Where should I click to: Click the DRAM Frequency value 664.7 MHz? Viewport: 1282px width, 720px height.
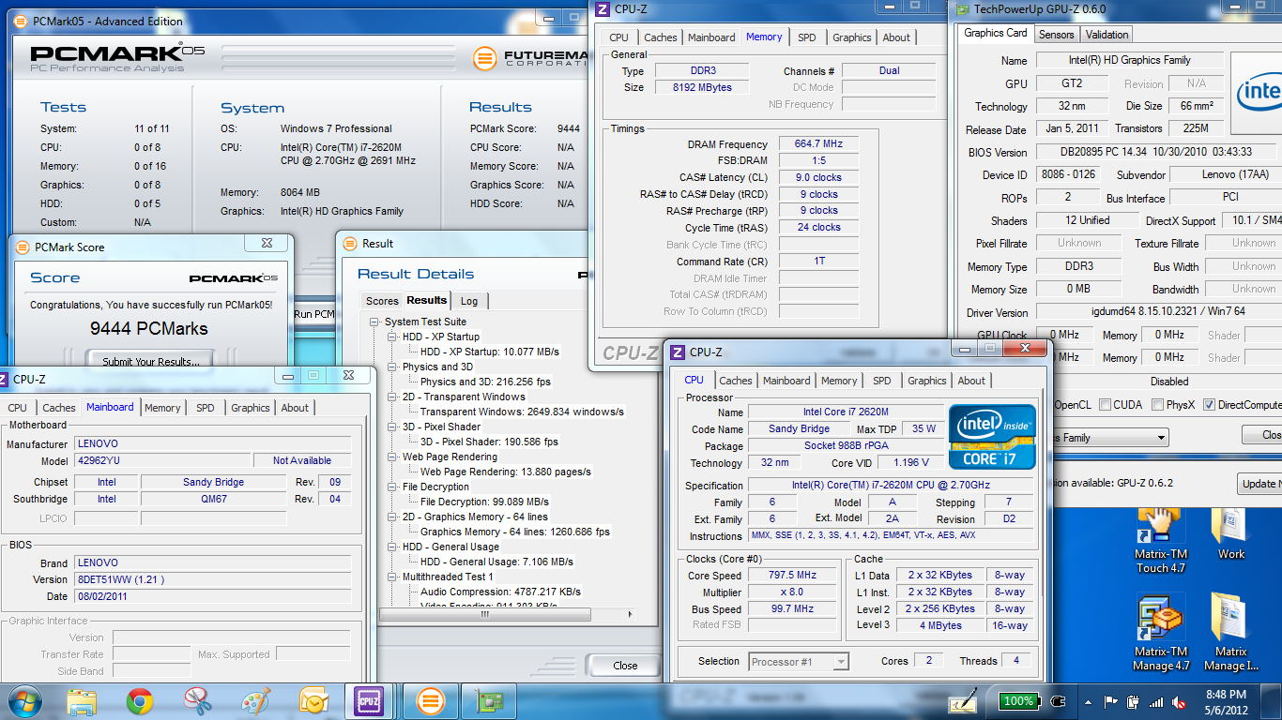(819, 143)
